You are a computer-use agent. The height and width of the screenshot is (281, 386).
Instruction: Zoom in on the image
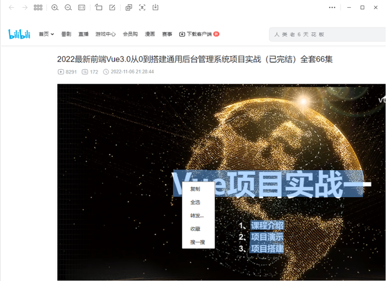point(55,8)
